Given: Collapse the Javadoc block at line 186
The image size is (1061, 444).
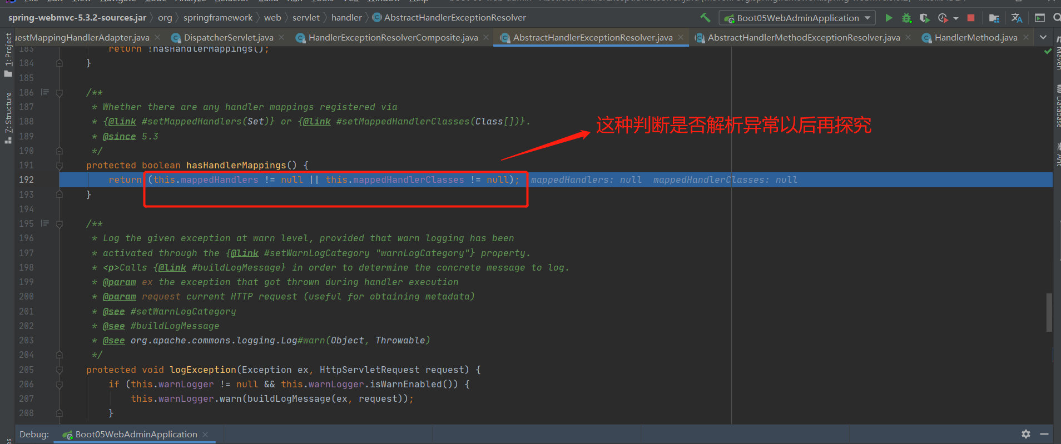Looking at the screenshot, I should point(60,93).
